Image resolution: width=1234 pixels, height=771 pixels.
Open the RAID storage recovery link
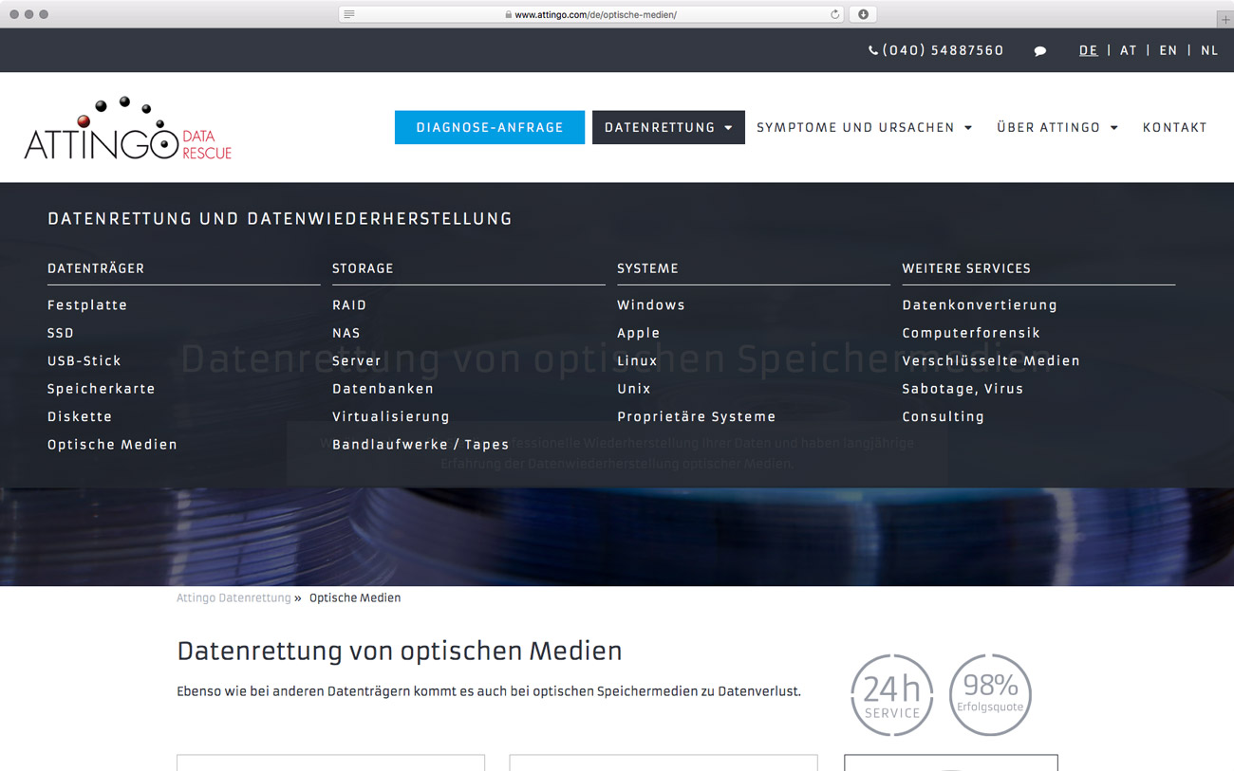349,305
